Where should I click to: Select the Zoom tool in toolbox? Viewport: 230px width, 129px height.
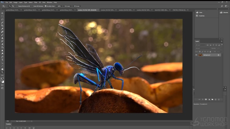pos(2,72)
